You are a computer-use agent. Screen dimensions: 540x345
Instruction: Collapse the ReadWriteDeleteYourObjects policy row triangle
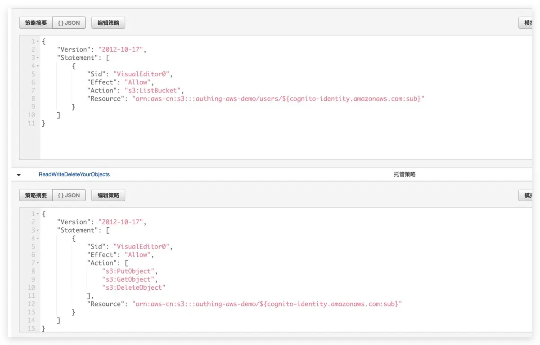click(x=19, y=175)
